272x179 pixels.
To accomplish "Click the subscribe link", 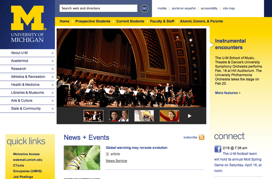I will coord(190,138).
